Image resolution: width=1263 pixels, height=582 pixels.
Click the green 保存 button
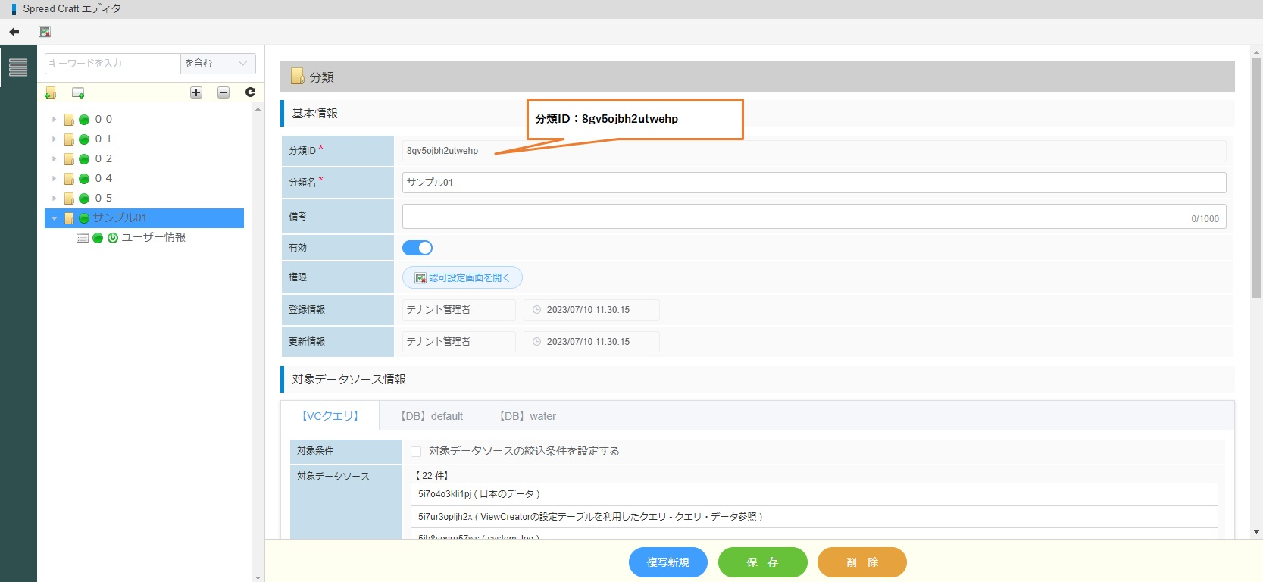pyautogui.click(x=762, y=562)
